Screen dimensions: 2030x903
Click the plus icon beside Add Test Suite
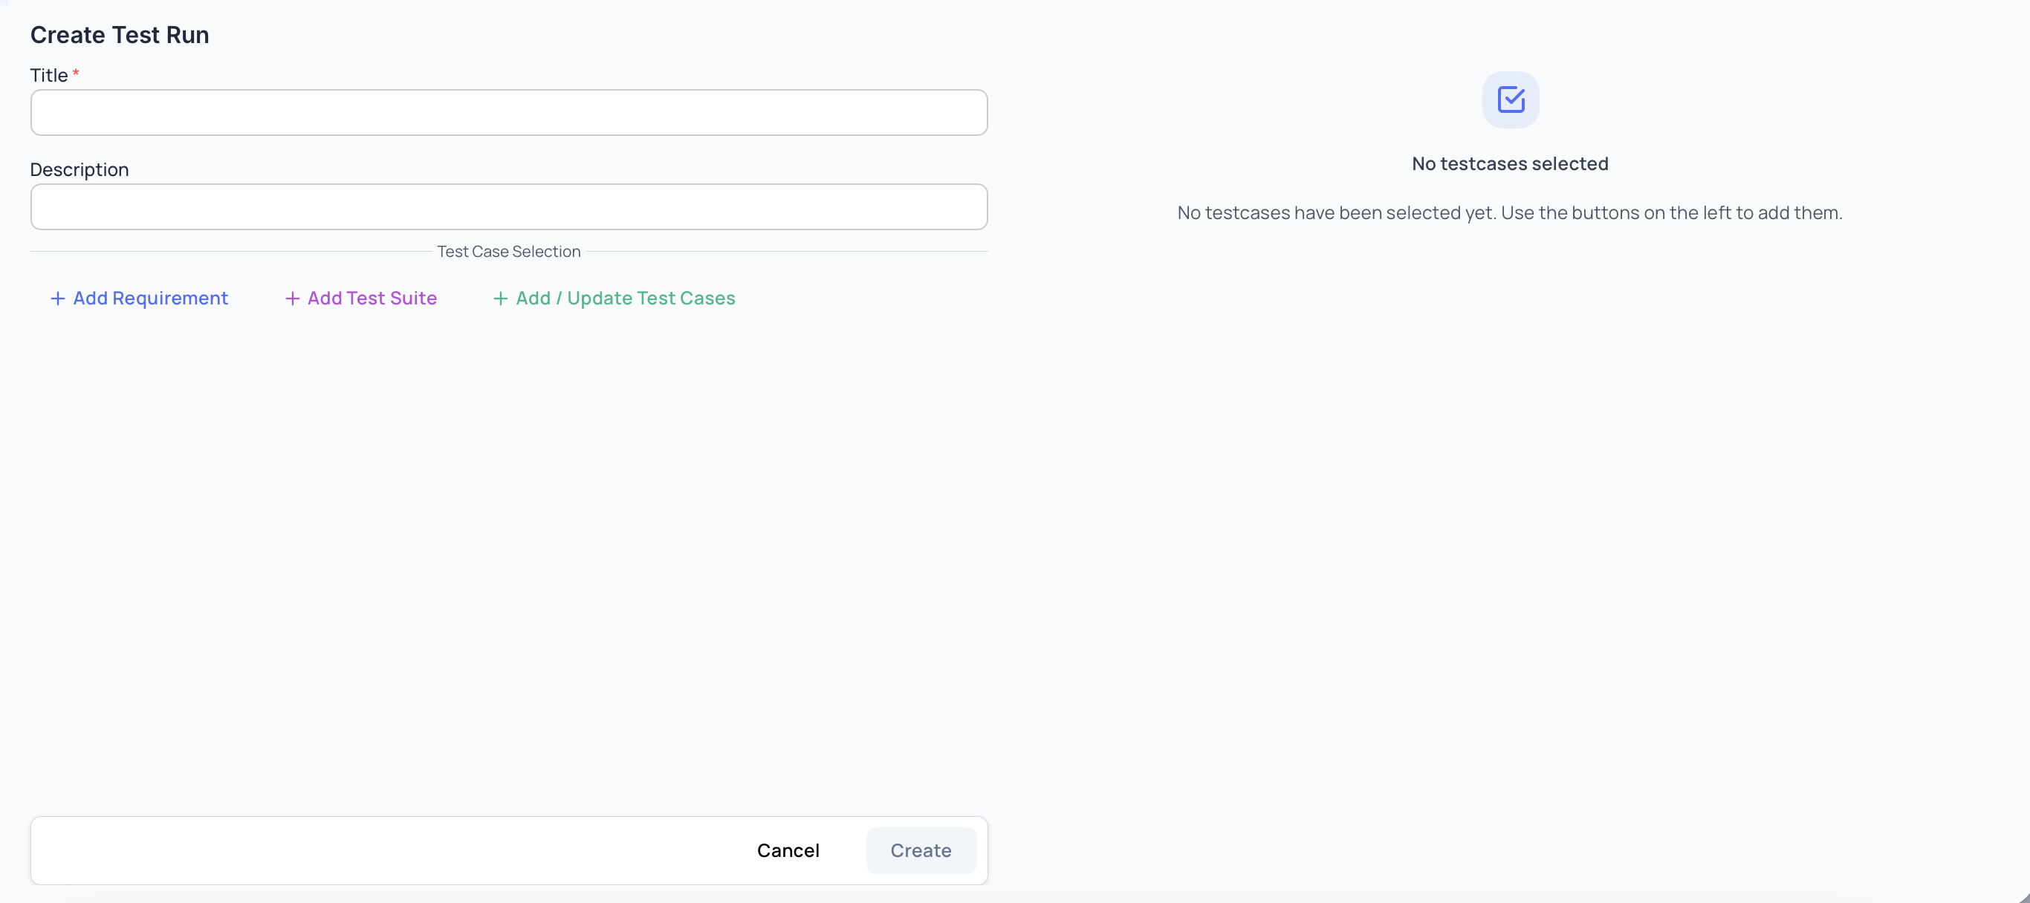click(291, 299)
